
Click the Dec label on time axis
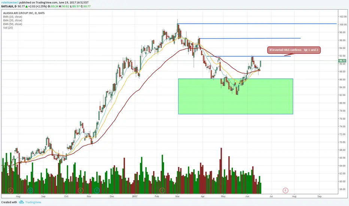point(112,196)
